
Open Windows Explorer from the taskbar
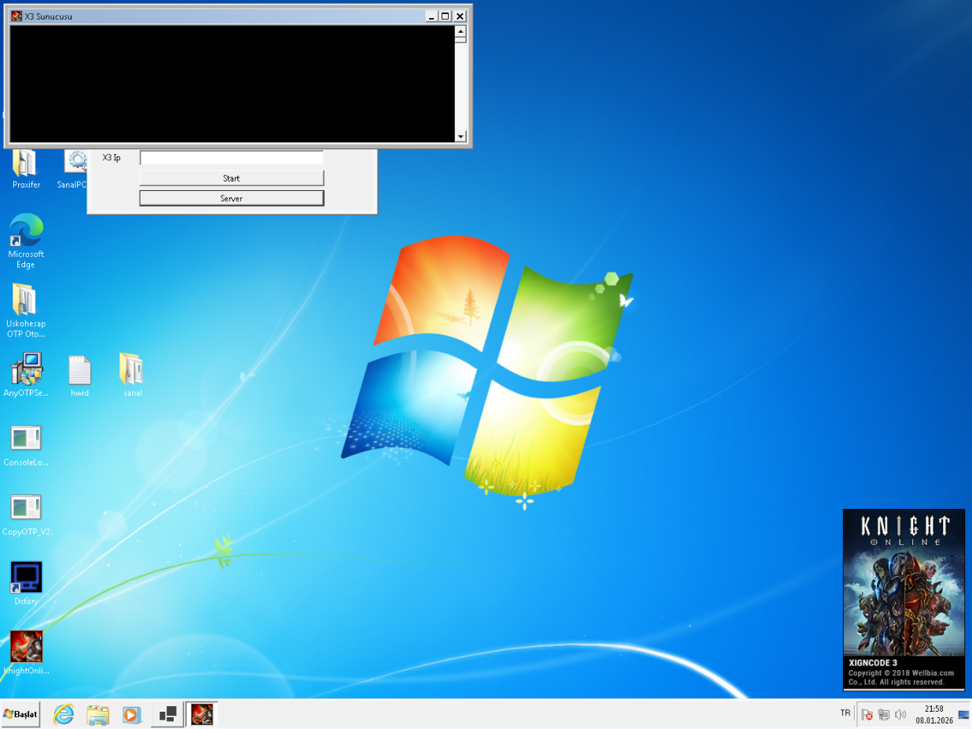pyautogui.click(x=97, y=714)
